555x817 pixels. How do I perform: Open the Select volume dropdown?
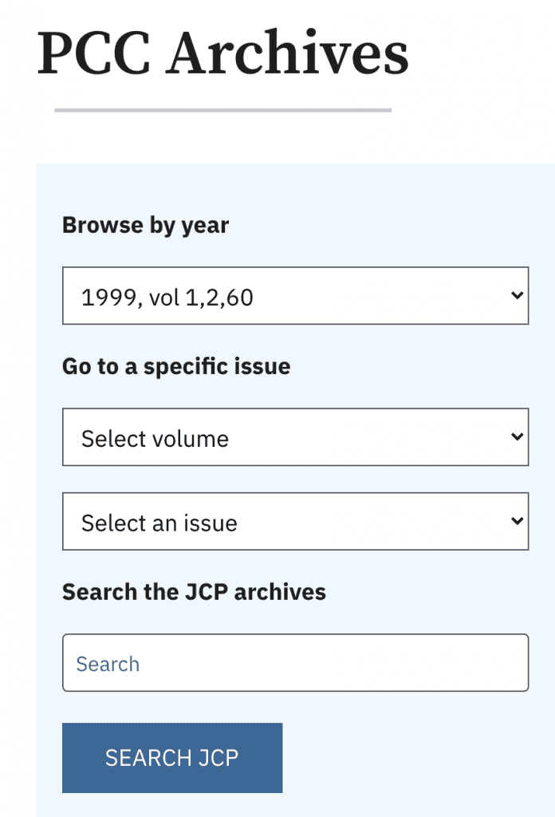click(295, 437)
